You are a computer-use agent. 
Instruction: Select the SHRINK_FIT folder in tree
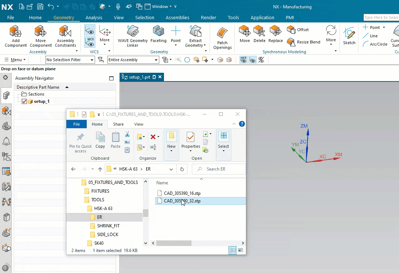[x=108, y=226]
